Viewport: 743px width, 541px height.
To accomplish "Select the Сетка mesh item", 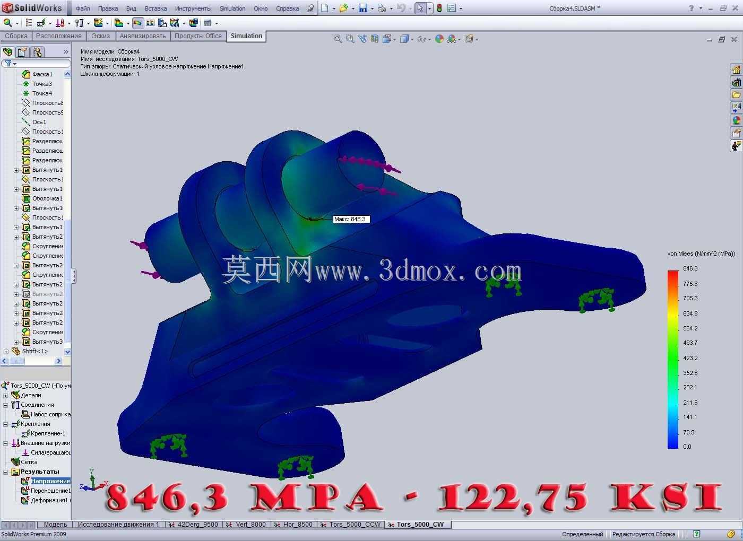I will click(24, 462).
